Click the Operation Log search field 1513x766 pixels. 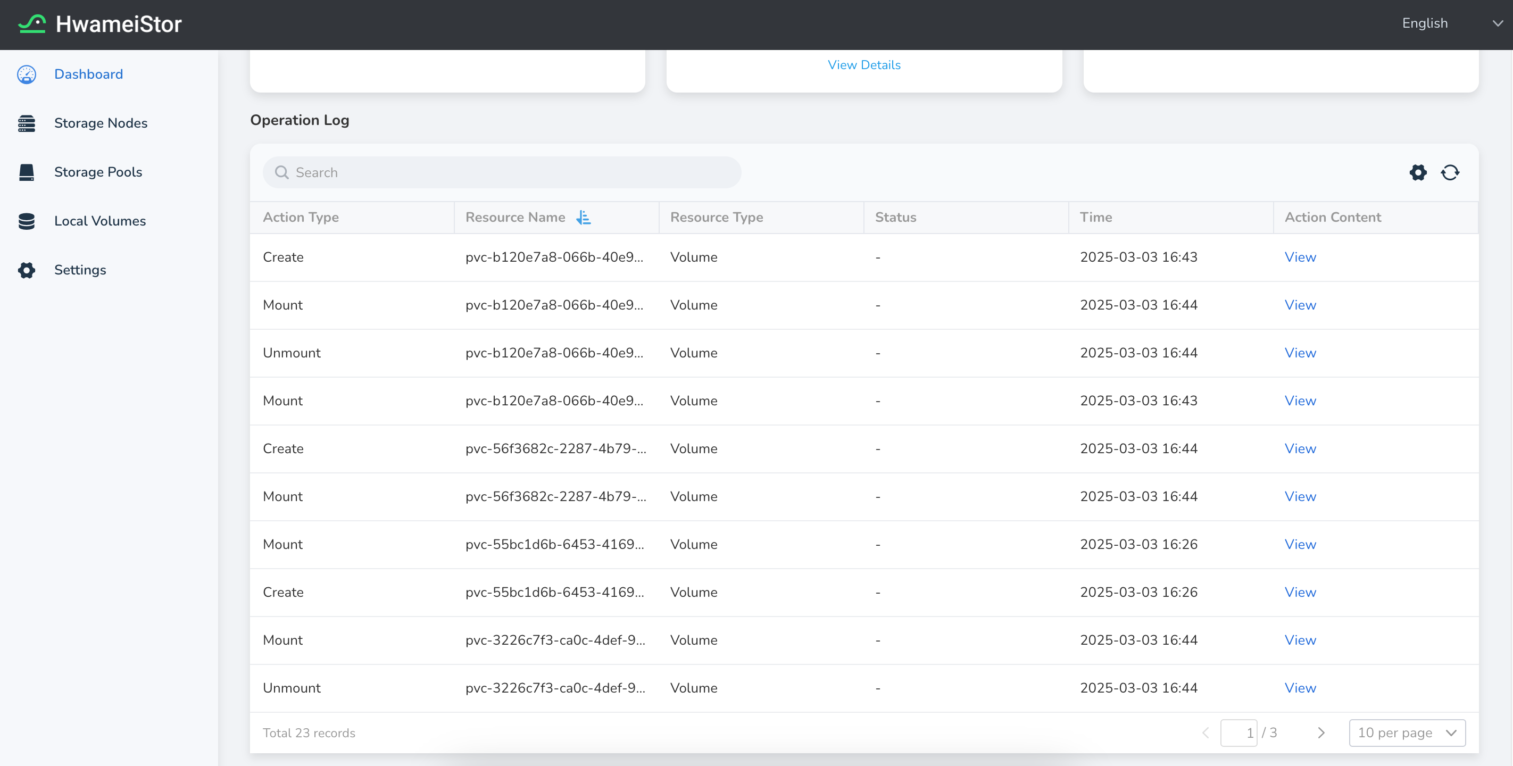click(511, 173)
